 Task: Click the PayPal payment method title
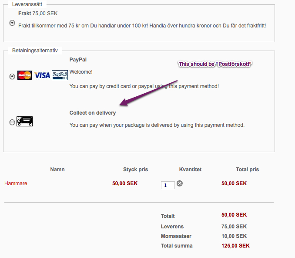[x=78, y=59]
